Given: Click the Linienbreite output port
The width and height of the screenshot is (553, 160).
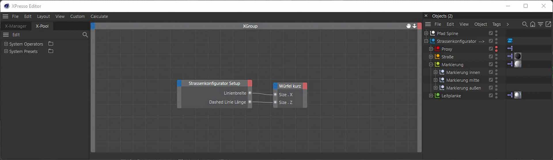Looking at the screenshot, I should point(250,93).
